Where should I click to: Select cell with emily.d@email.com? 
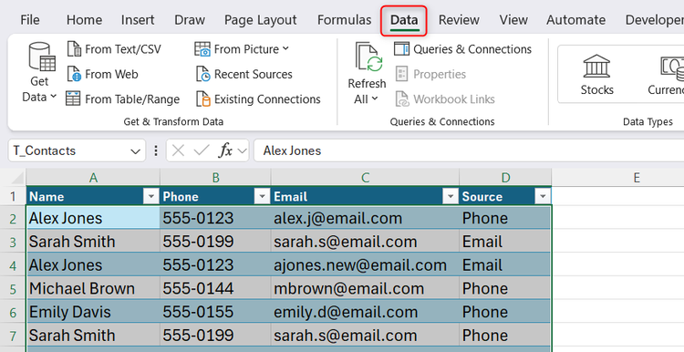365,312
